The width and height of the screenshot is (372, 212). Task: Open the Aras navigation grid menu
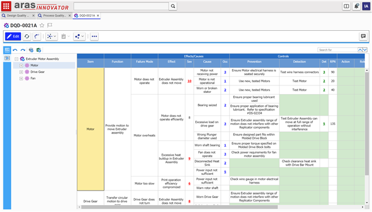click(6, 6)
